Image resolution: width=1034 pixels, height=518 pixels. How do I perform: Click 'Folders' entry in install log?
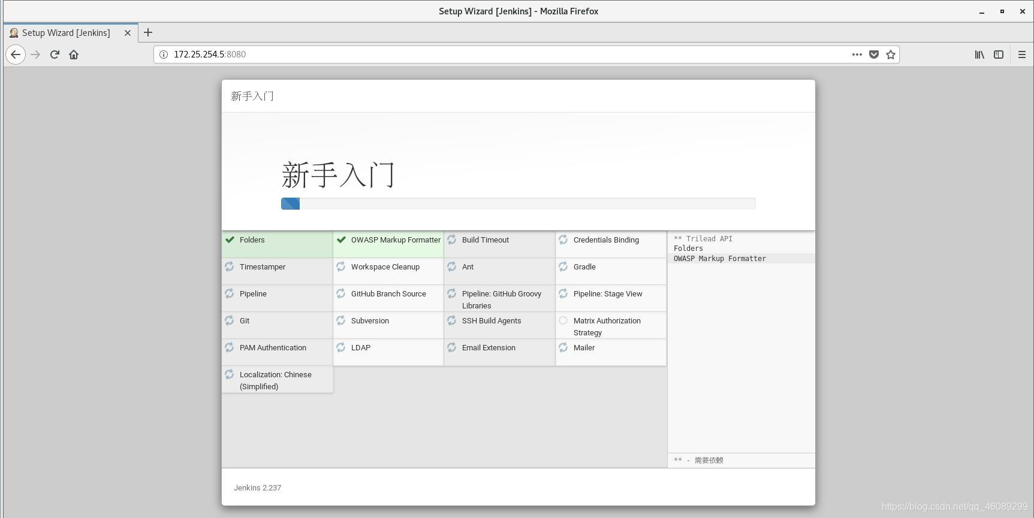click(x=688, y=249)
